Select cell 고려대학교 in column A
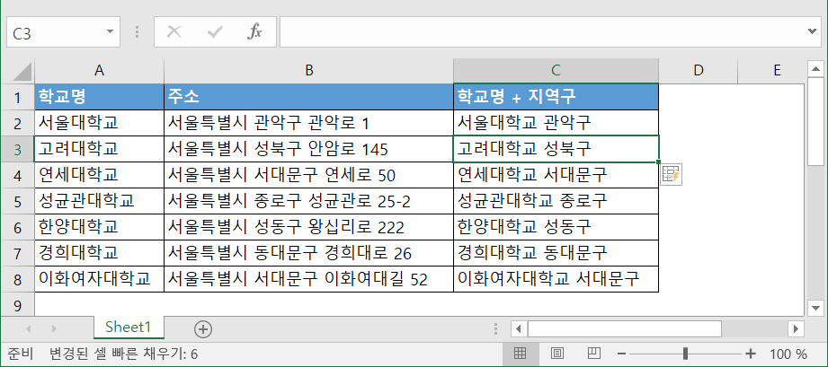828x367 pixels. [x=99, y=149]
